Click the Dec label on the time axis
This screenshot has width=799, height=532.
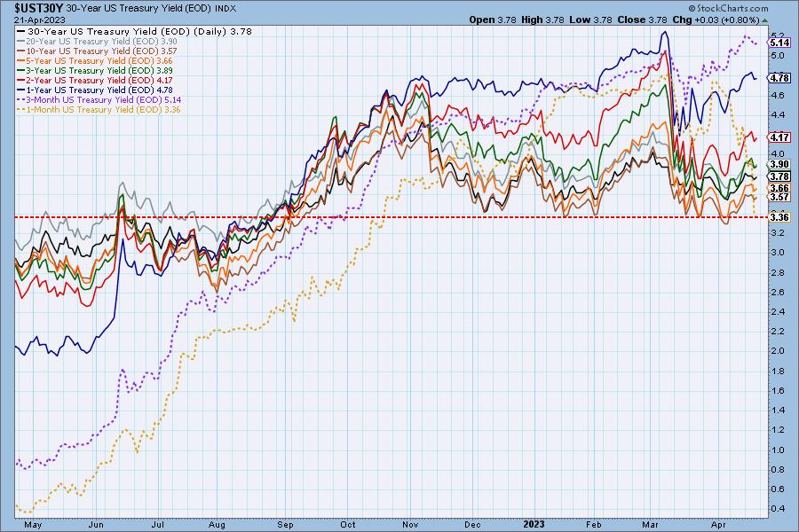point(472,525)
